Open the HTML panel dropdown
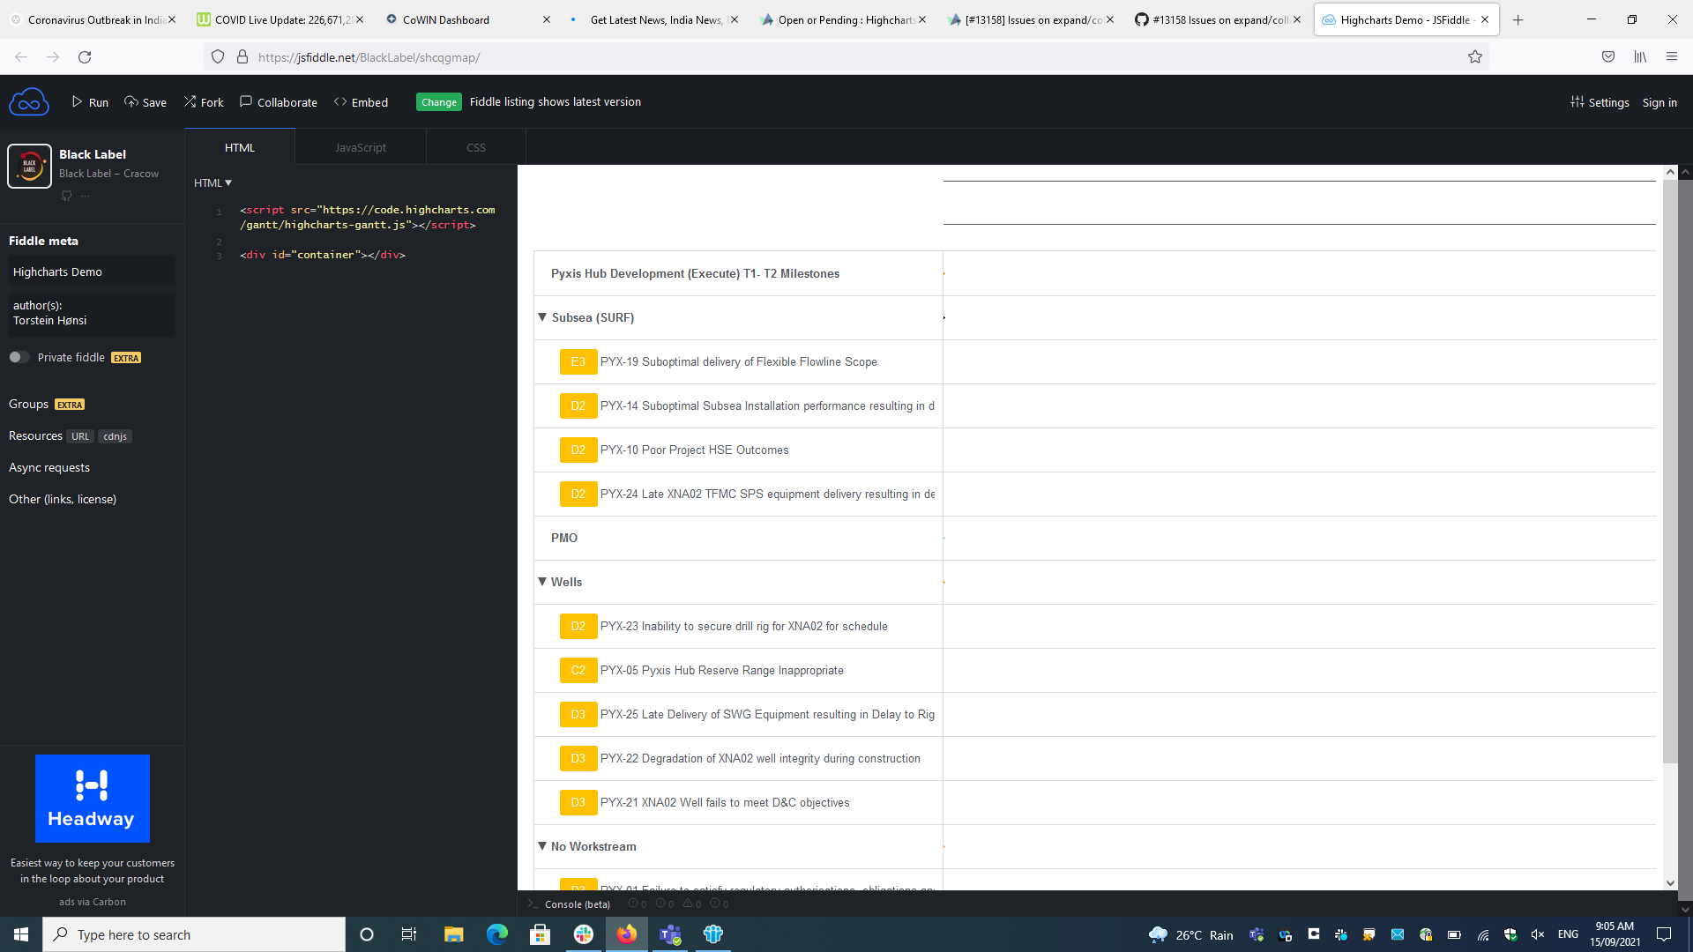The height and width of the screenshot is (952, 1693). [x=212, y=182]
